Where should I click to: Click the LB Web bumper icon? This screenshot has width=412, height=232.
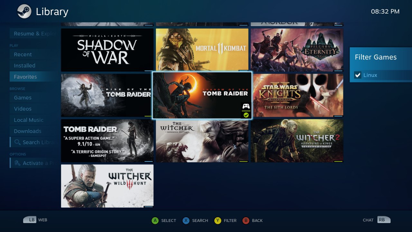tap(30, 220)
